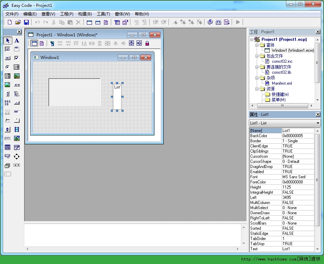
Task: Select the month calendar grid control tool
Action: [x=8, y=147]
